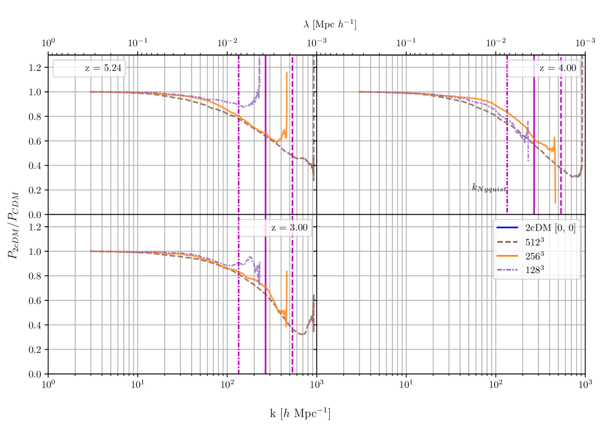
Task: Click the blue line sample in the legend
Action: pos(507,228)
